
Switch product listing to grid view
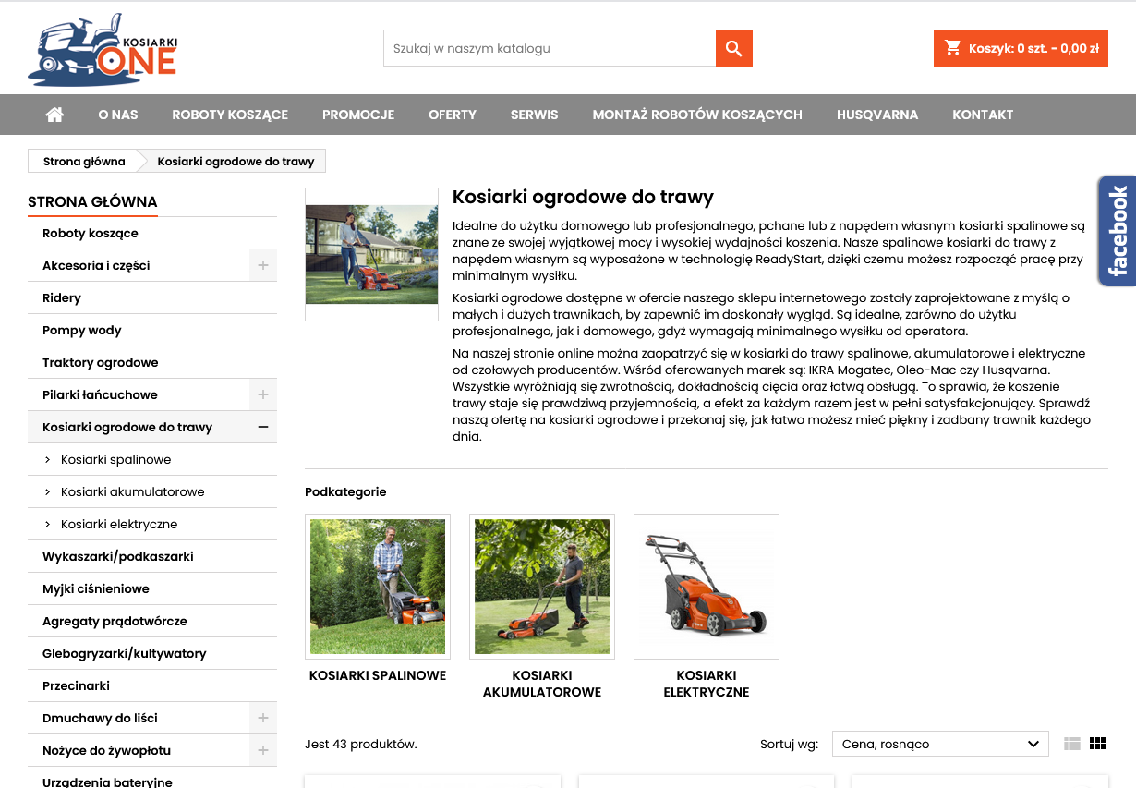click(x=1097, y=743)
